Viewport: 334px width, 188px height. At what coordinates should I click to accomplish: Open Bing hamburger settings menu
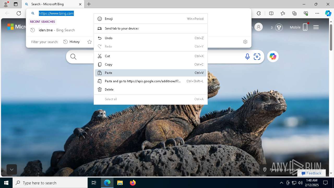[x=316, y=27]
